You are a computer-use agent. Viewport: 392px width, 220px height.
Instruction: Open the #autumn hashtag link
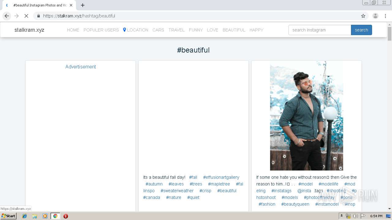click(x=154, y=184)
